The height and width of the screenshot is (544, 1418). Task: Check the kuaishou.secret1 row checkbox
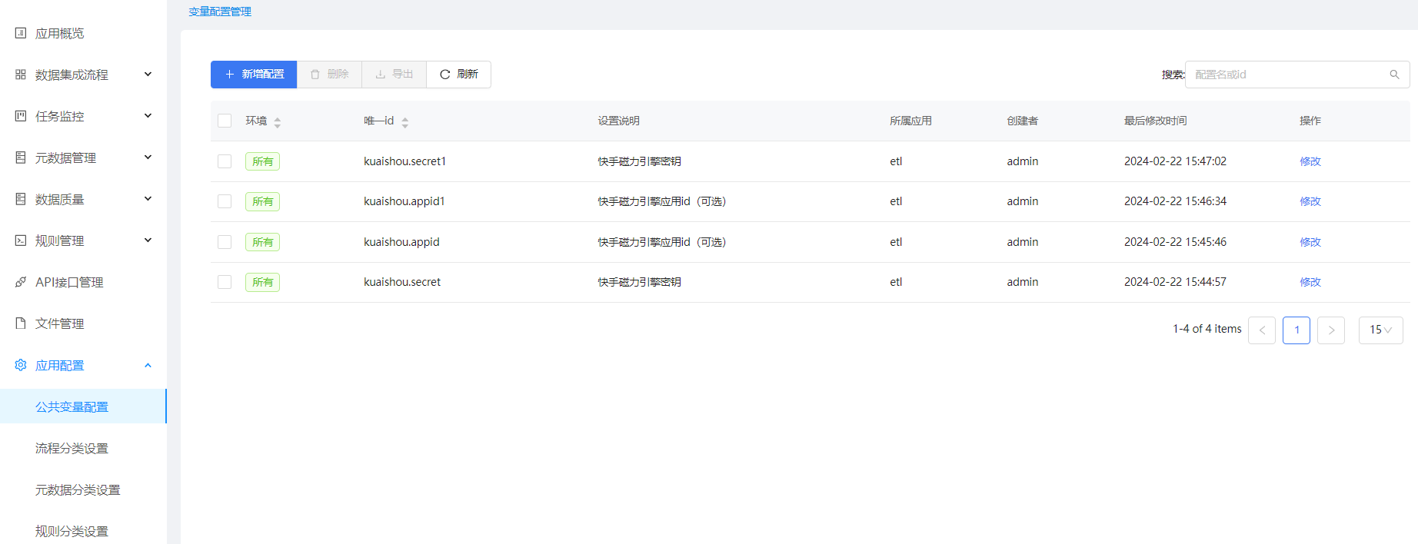(x=225, y=161)
